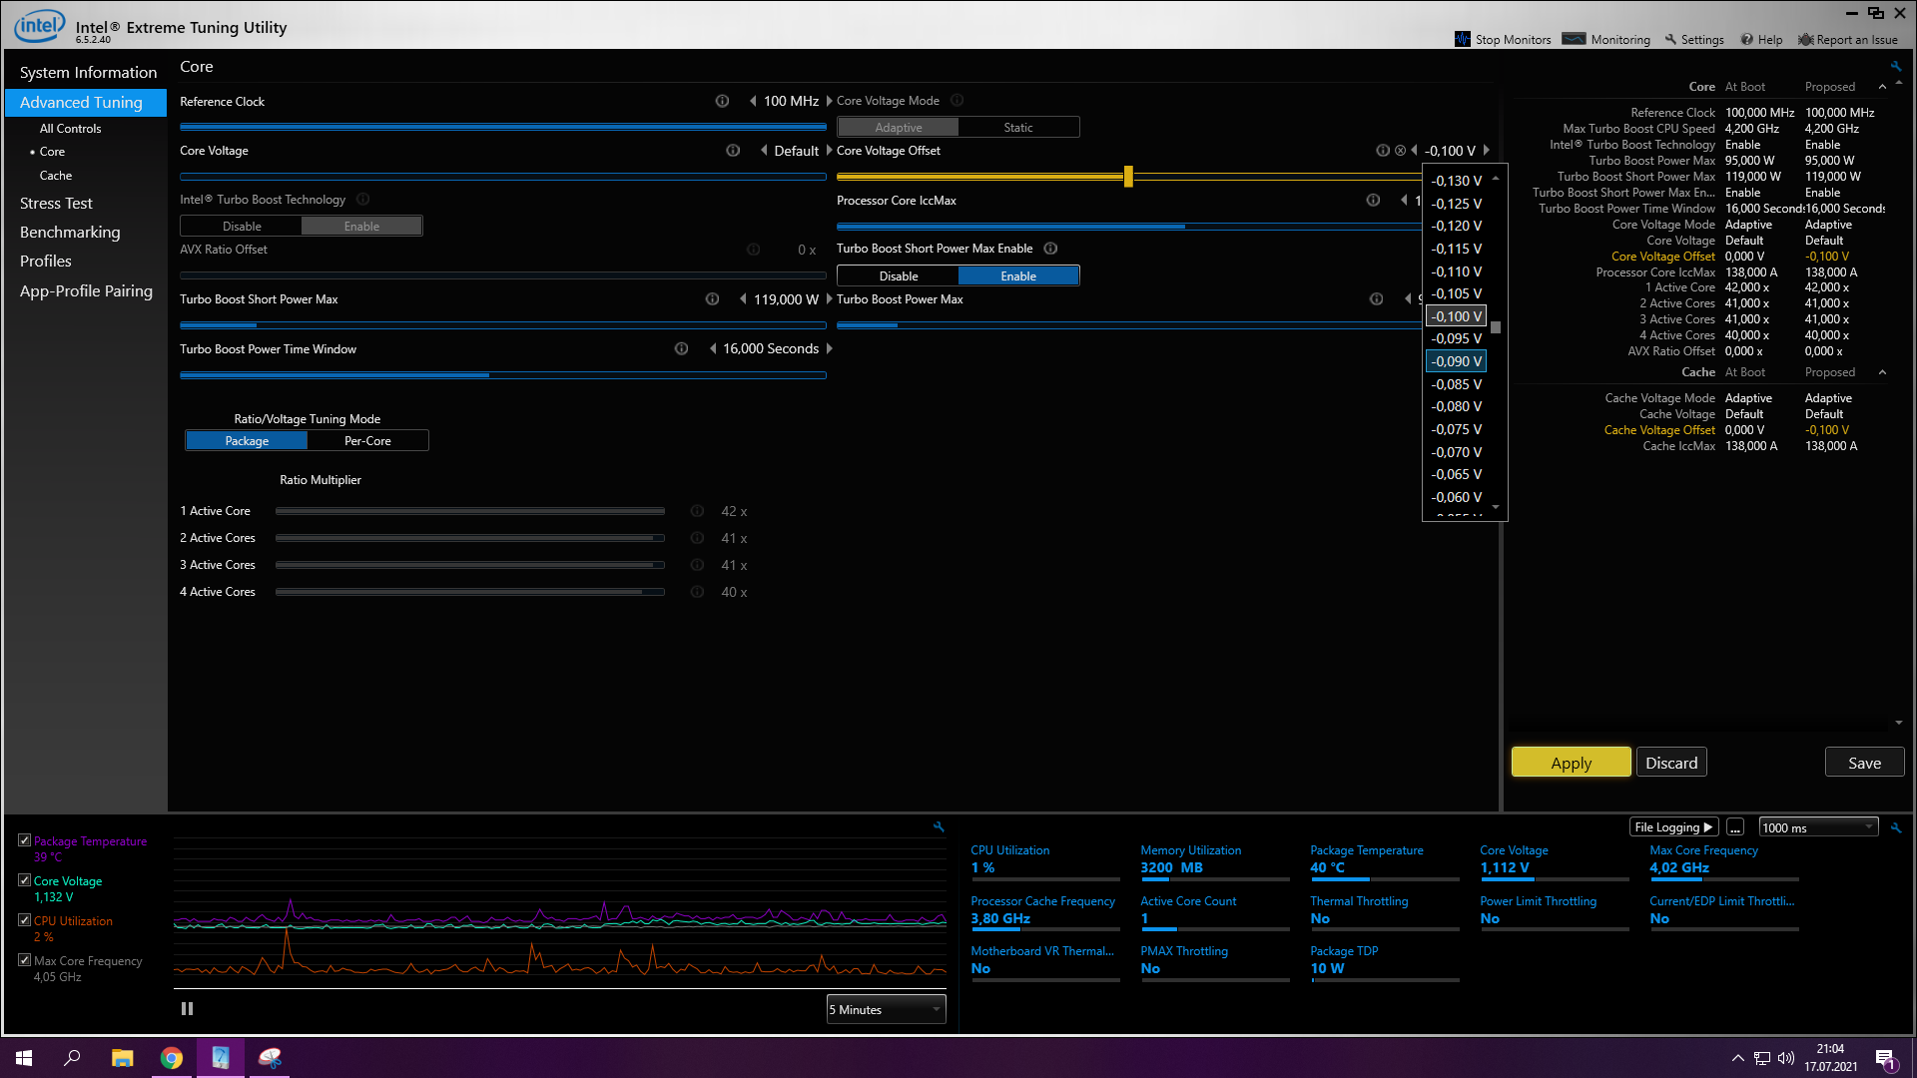Open the Stress Test section
The image size is (1917, 1078).
pos(56,204)
